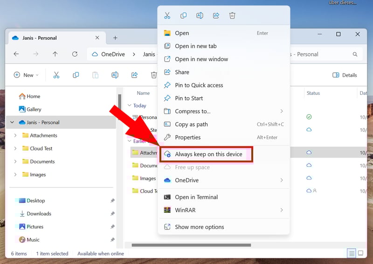Expand the Images tree folder
373x264 pixels.
15,175
